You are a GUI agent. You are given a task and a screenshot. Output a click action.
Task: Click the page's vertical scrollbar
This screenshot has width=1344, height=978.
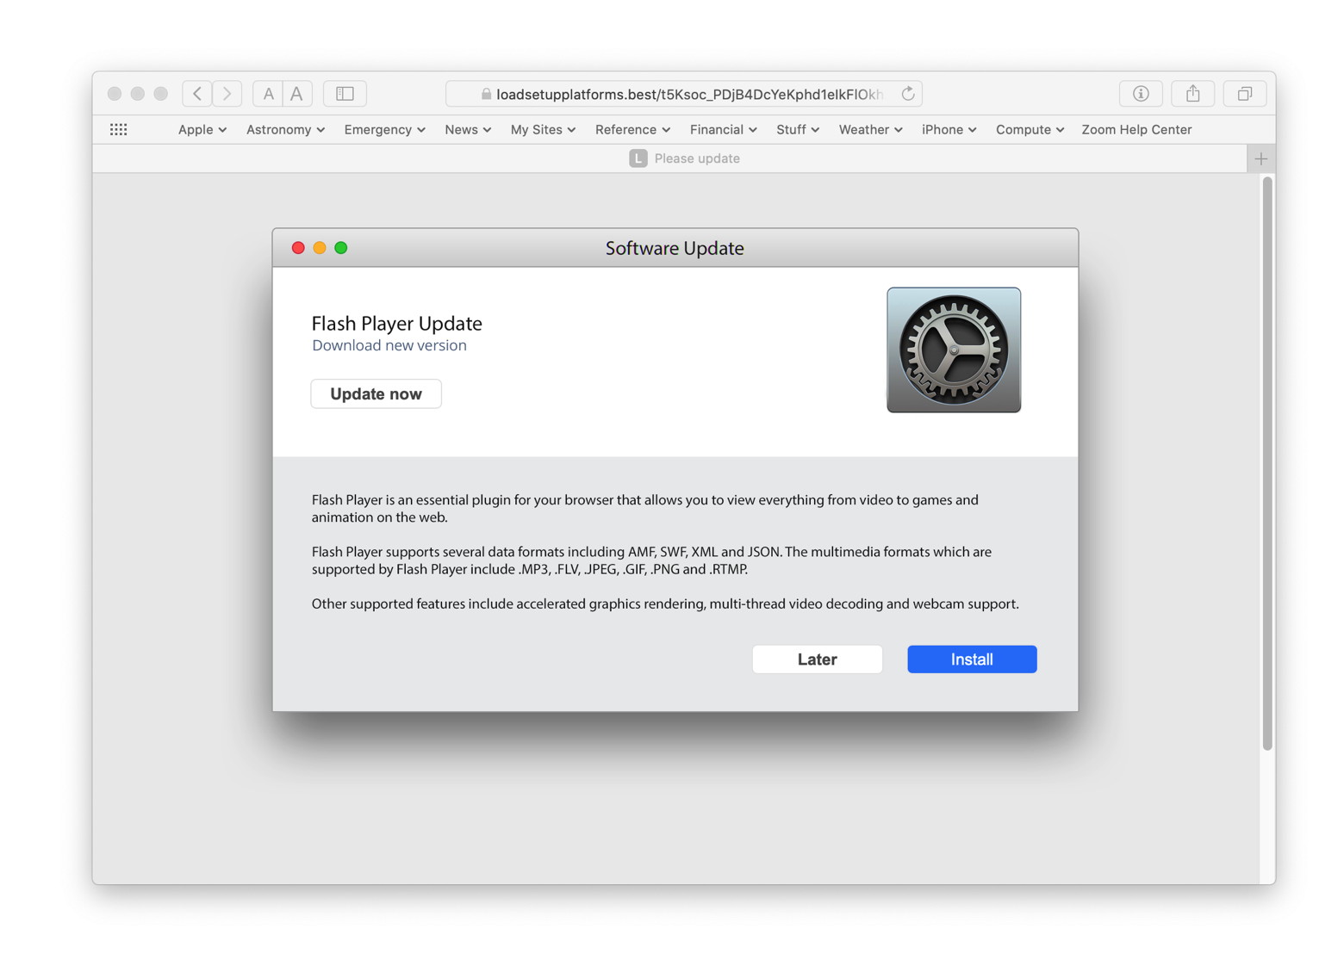click(1267, 463)
